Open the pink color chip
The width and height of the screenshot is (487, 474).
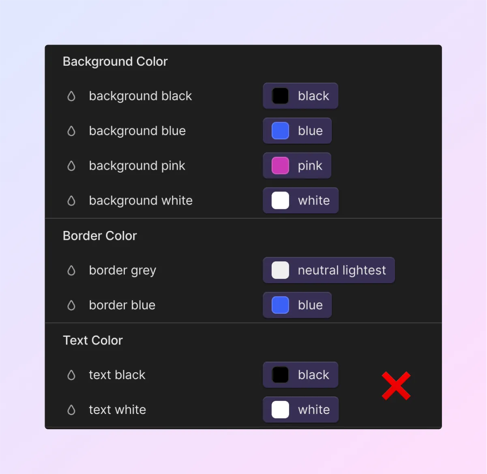[x=297, y=166]
